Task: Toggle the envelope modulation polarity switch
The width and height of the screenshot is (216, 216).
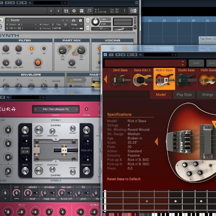Action: coord(52,193)
